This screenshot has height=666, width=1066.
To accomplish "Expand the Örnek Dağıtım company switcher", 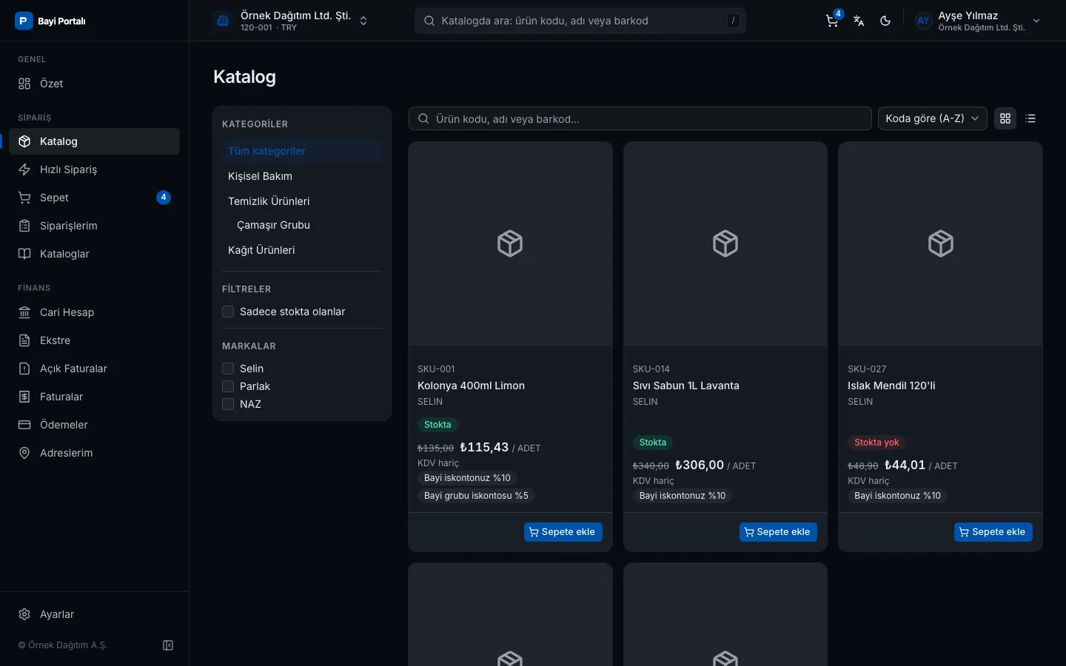I will [292, 21].
